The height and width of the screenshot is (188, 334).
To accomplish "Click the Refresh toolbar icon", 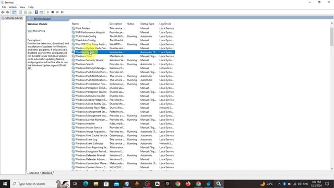I will (x=26, y=12).
